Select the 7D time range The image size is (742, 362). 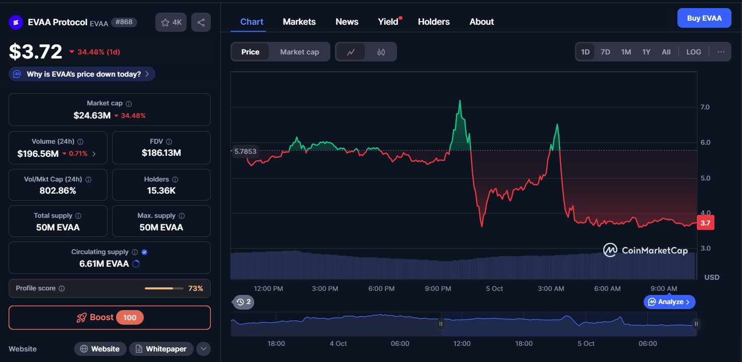[605, 52]
